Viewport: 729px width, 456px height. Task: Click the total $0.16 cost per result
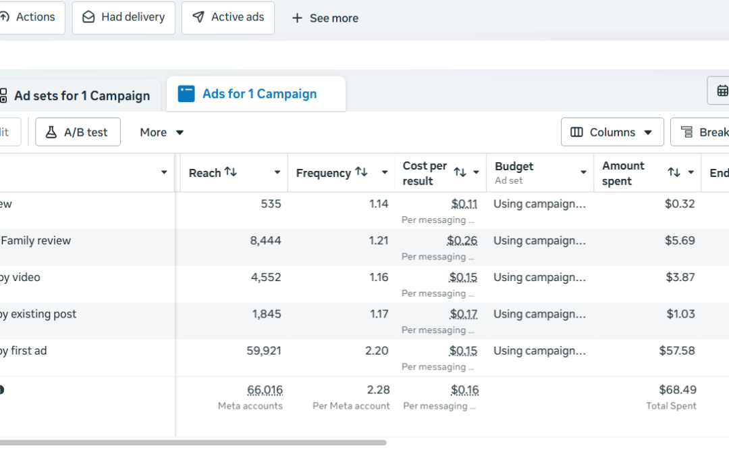pos(464,390)
